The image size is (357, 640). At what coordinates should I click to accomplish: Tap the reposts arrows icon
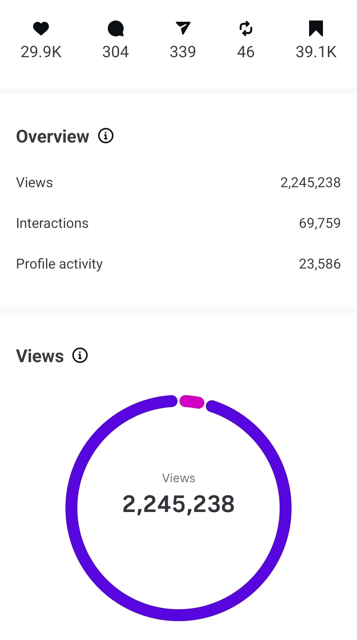(246, 28)
